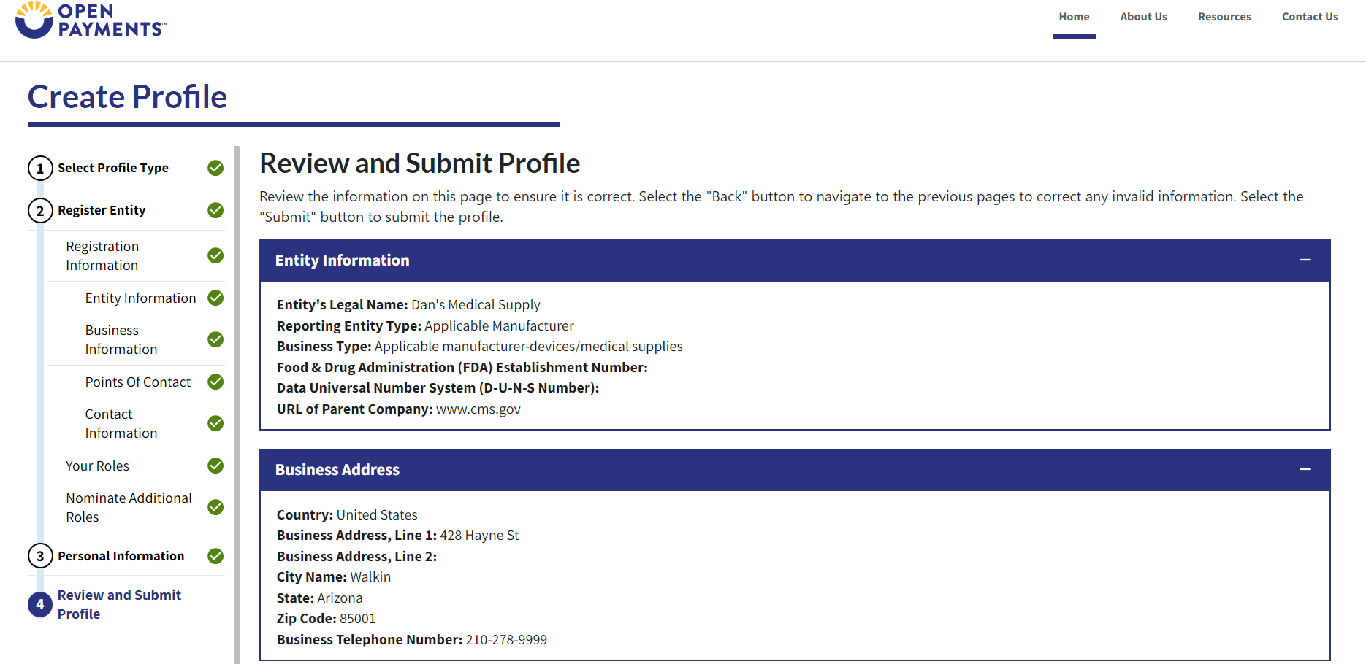Click the step 3 circle icon

click(x=40, y=556)
